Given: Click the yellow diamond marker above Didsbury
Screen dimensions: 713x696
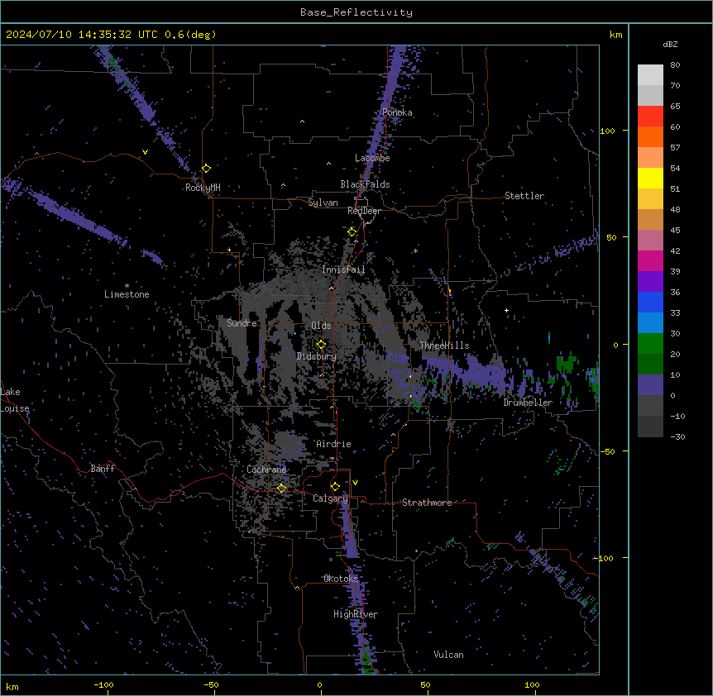Looking at the screenshot, I should (321, 345).
